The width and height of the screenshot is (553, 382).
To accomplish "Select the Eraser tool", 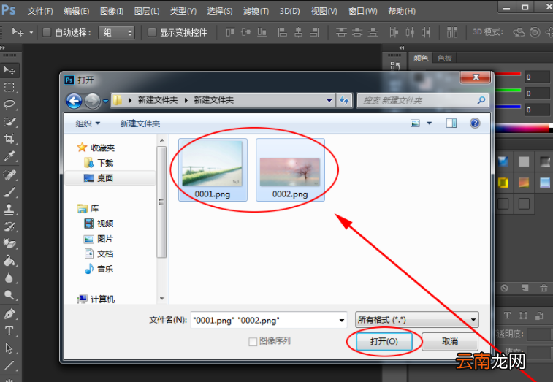I will [9, 243].
